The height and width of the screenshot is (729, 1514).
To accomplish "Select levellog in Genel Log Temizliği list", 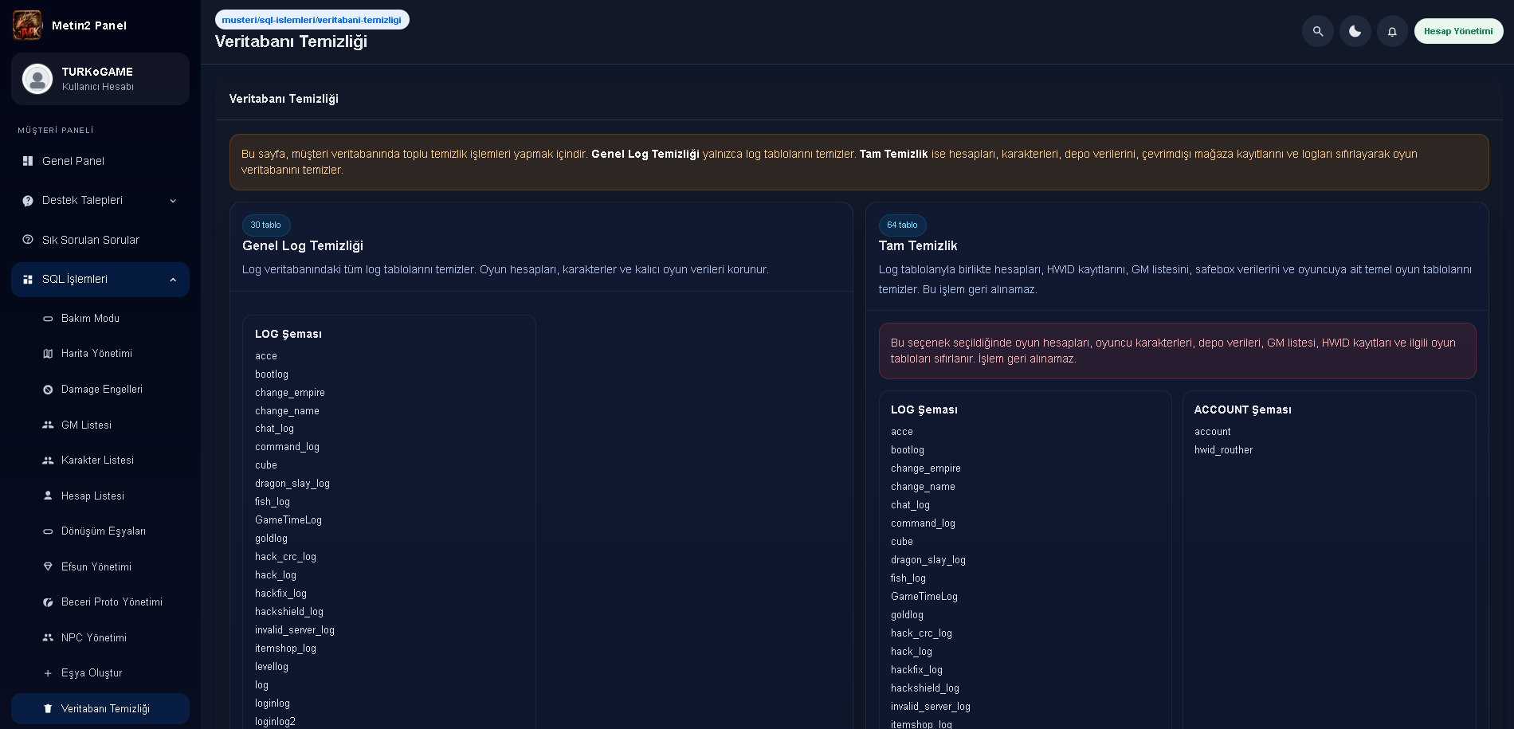I will coord(272,667).
